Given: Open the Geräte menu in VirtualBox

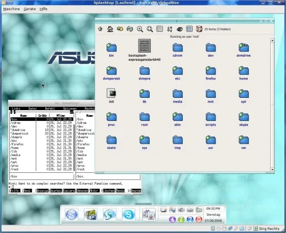Looking at the screenshot, I should [x=30, y=9].
